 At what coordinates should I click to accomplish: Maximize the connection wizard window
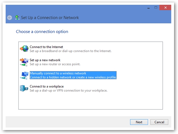156,8
